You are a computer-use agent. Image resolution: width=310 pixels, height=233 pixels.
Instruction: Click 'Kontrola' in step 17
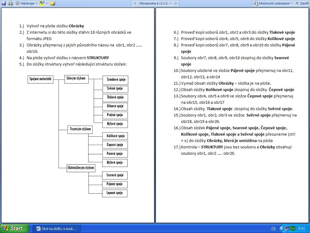(x=189, y=147)
